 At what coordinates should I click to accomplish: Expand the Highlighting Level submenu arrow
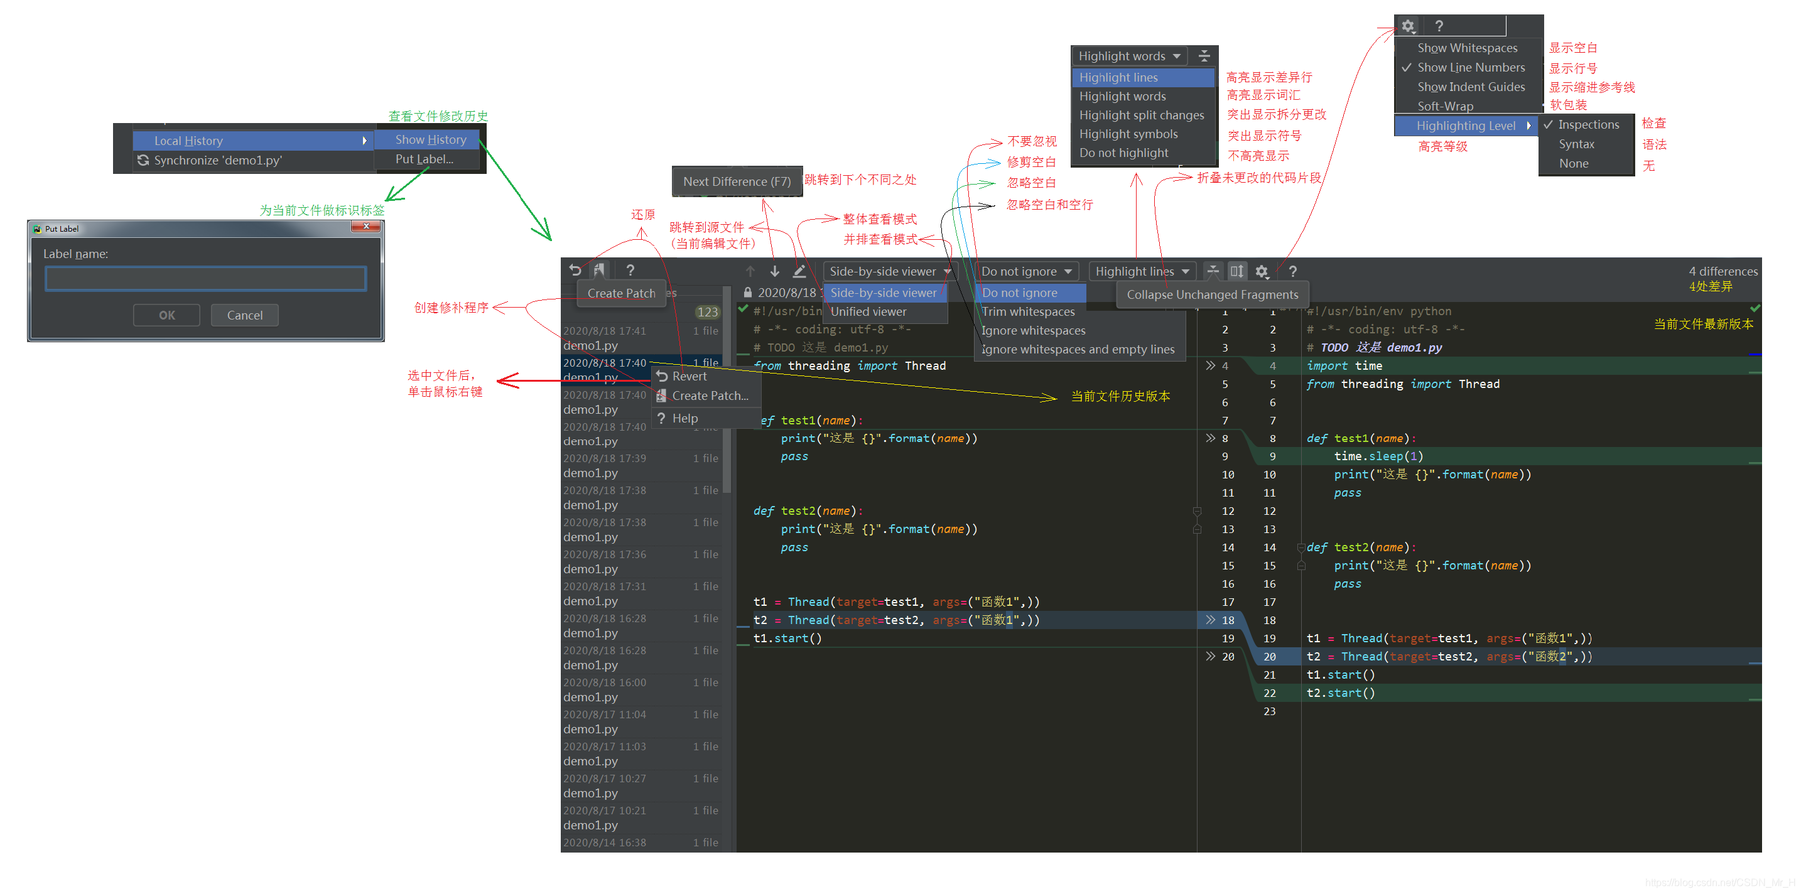pyautogui.click(x=1528, y=126)
